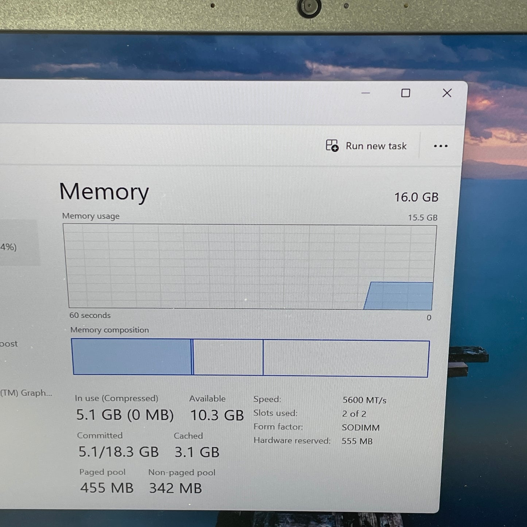Screen dimensions: 527x527
Task: Close the Task Manager window
Action: (x=447, y=93)
